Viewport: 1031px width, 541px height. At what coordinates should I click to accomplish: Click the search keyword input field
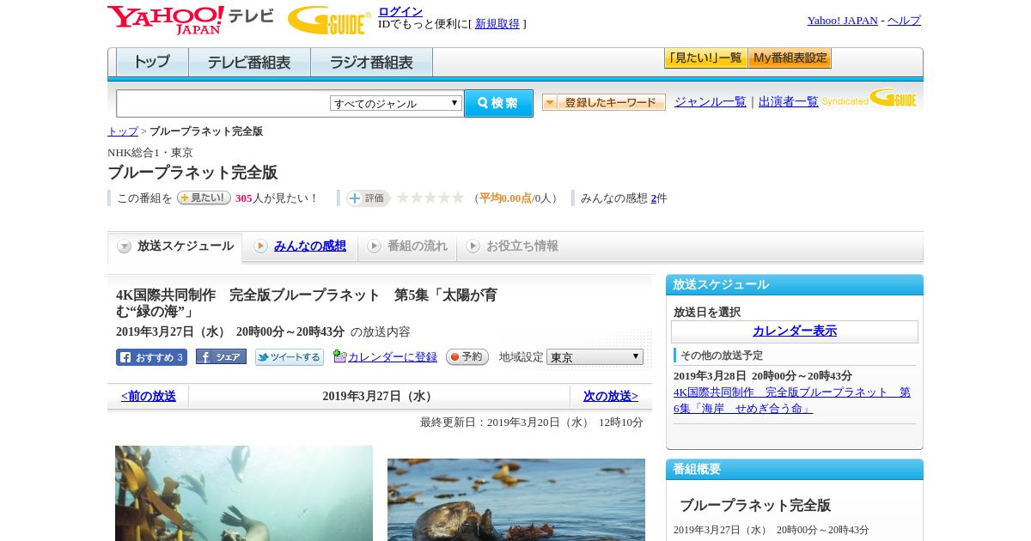point(223,103)
